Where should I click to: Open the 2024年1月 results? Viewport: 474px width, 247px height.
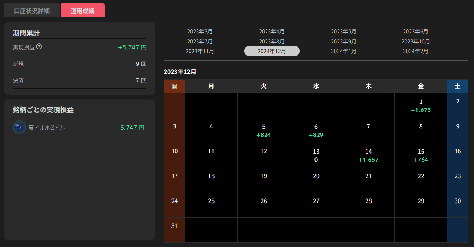(x=343, y=51)
